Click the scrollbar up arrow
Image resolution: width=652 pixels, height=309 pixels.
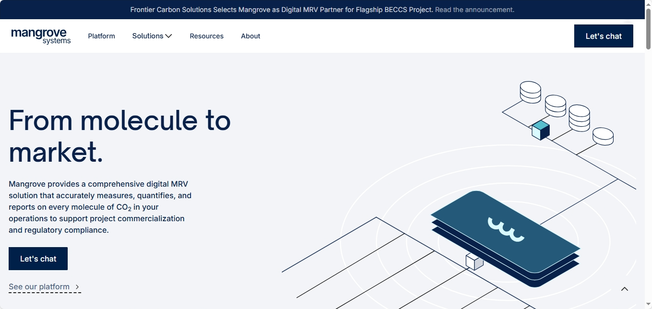pyautogui.click(x=648, y=4)
